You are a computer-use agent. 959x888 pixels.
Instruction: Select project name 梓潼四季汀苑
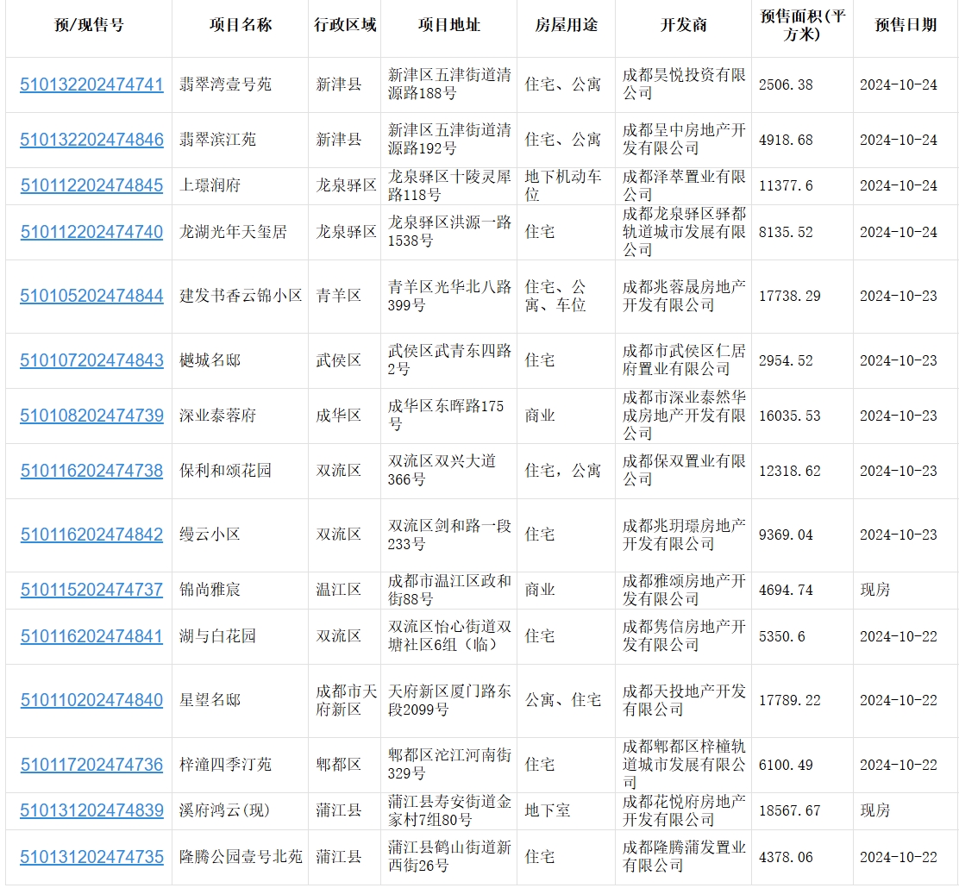(x=225, y=765)
